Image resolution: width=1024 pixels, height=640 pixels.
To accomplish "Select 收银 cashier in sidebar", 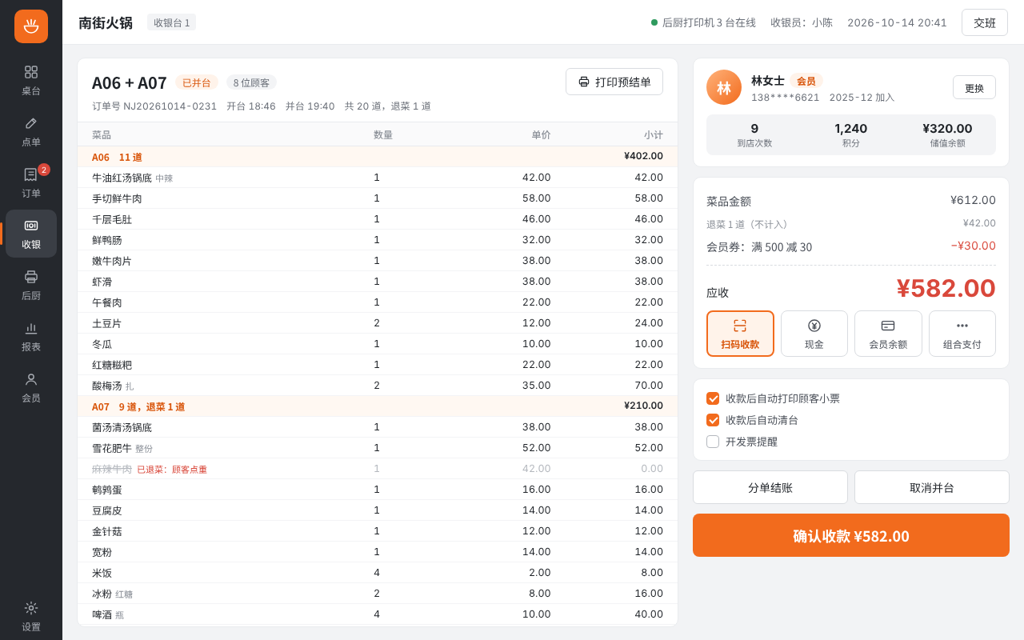I will pyautogui.click(x=31, y=234).
